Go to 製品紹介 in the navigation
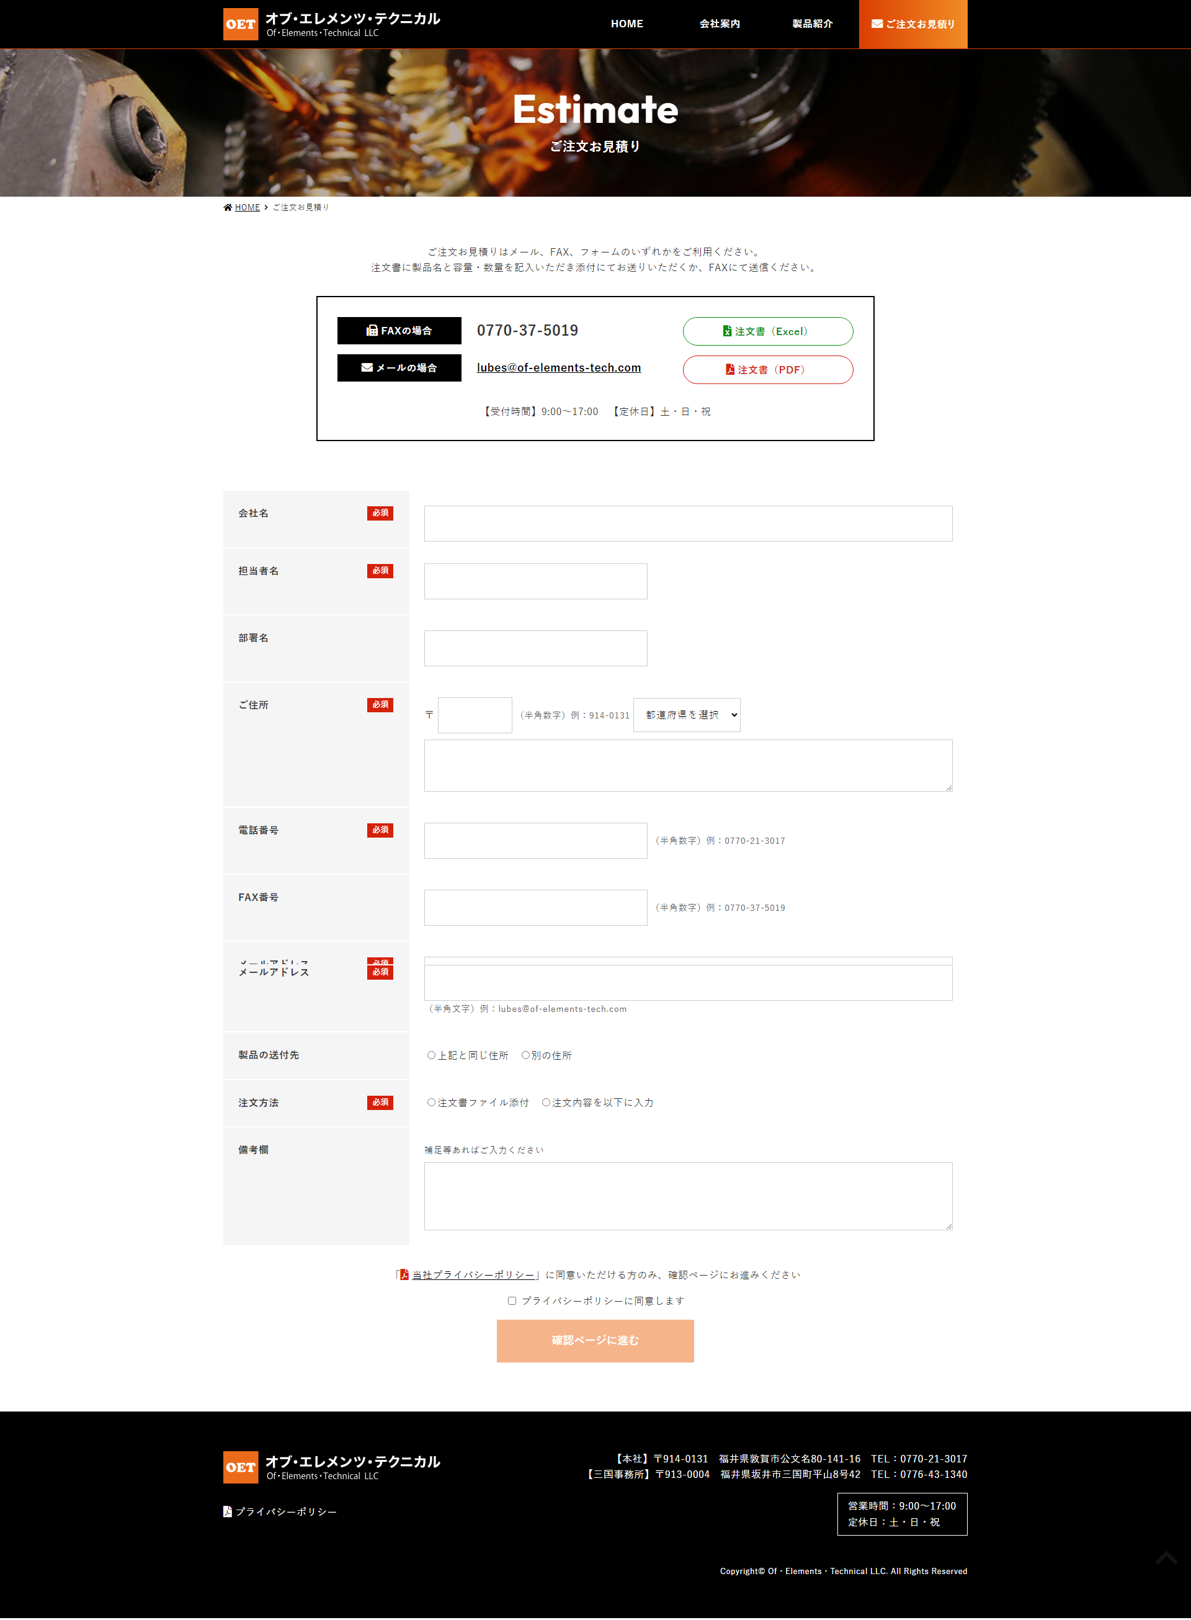Viewport: 1191px width, 1620px height. 812,24
